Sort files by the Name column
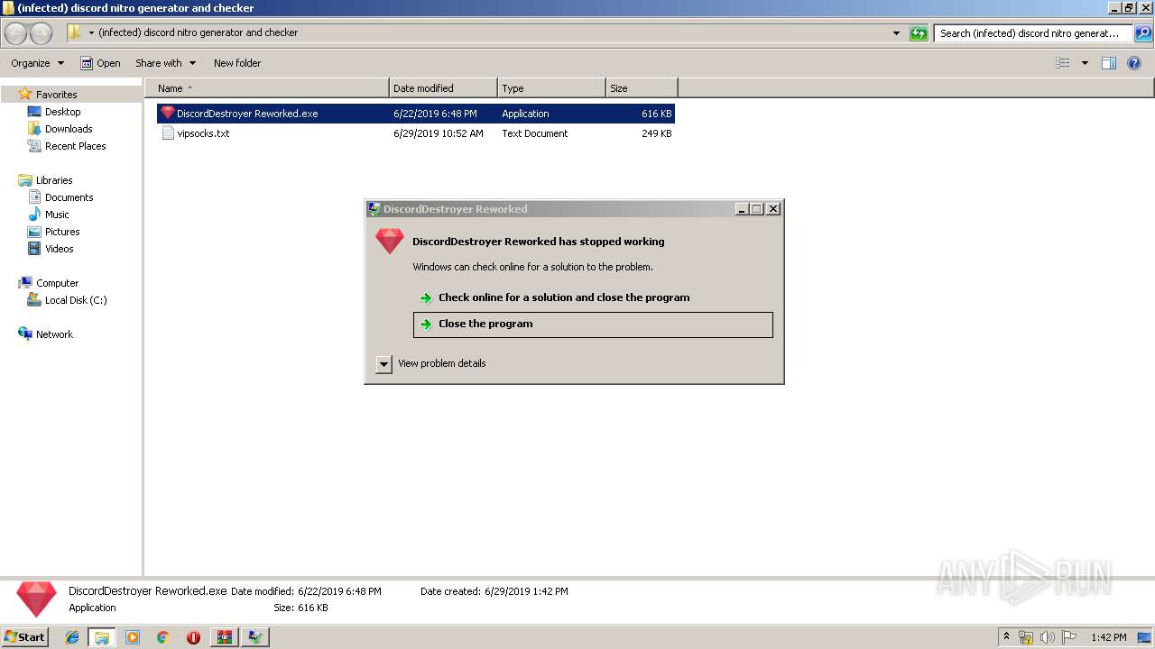Screen dimensions: 1155x649 coord(267,88)
